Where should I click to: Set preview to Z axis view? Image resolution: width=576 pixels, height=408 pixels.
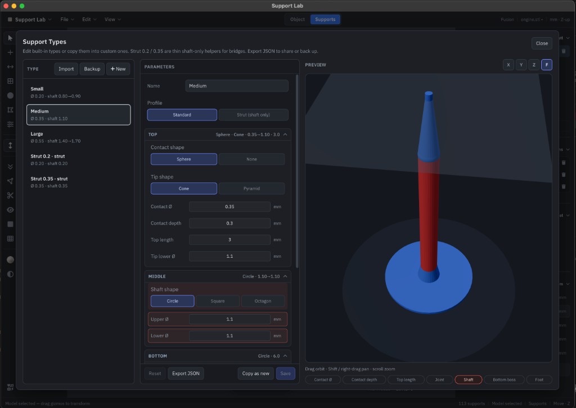(x=534, y=65)
